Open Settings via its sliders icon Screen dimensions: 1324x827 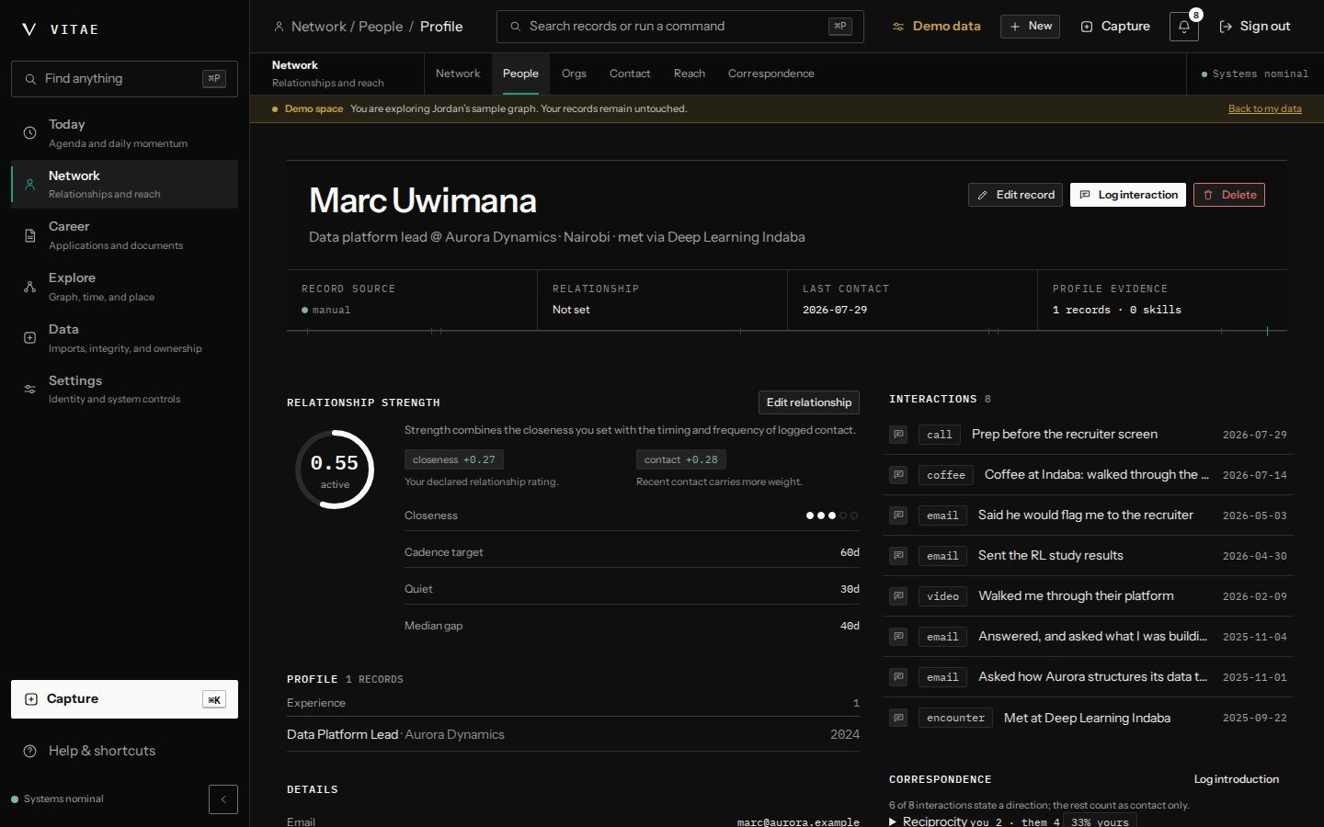[30, 390]
